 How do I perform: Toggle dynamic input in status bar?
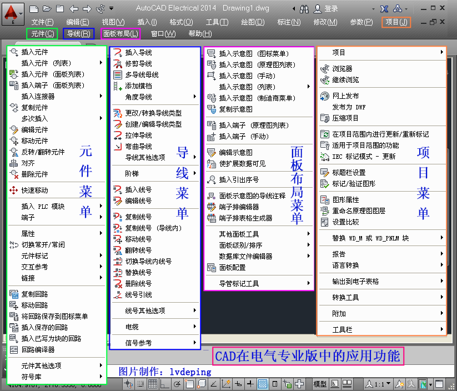[x=238, y=384]
